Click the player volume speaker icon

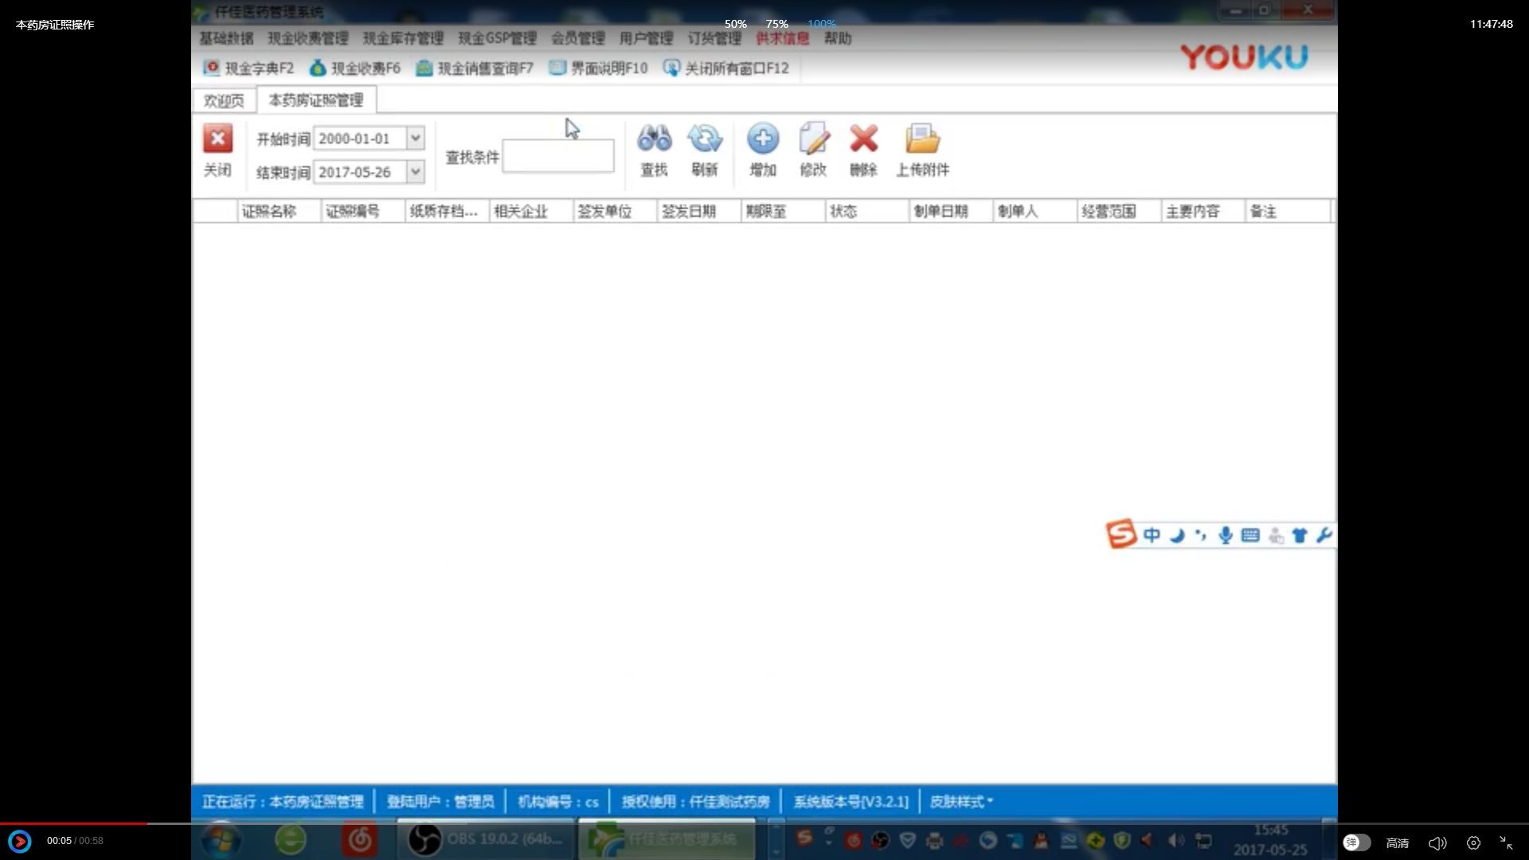pyautogui.click(x=1437, y=842)
